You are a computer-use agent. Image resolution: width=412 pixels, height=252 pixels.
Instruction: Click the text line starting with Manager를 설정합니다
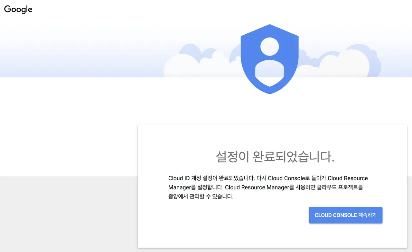[x=266, y=187]
